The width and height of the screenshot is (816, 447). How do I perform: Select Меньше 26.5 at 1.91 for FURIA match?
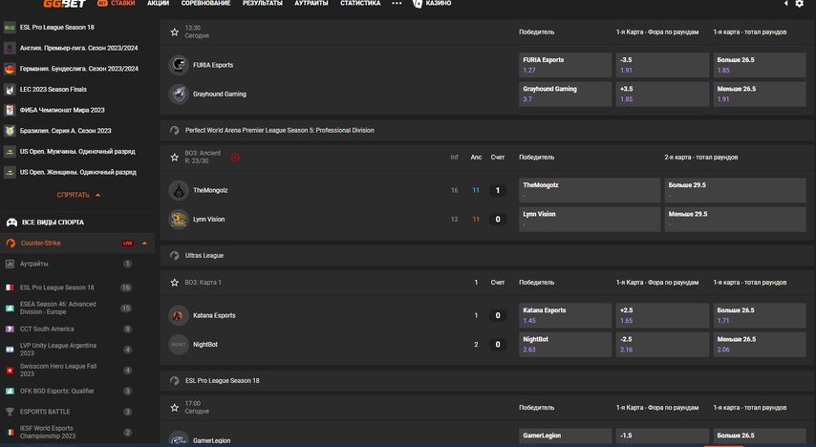760,95
